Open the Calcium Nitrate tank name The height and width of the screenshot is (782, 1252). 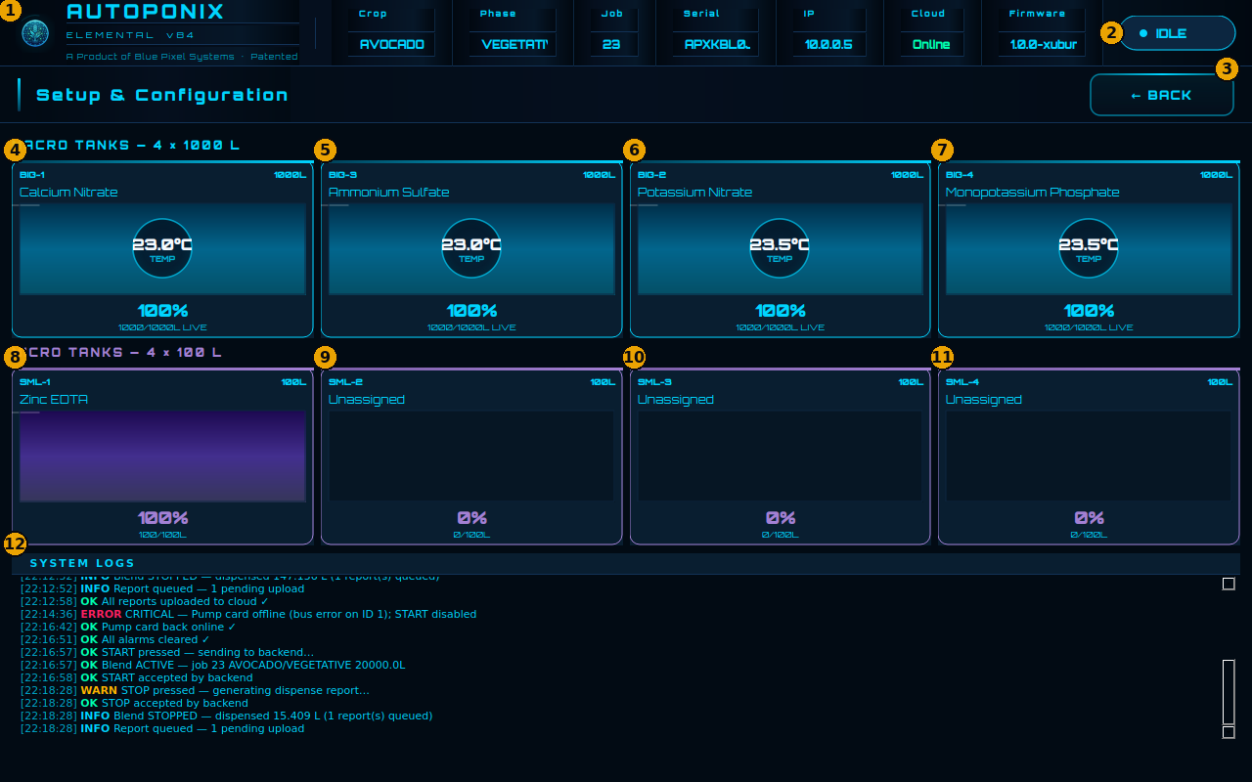(68, 193)
